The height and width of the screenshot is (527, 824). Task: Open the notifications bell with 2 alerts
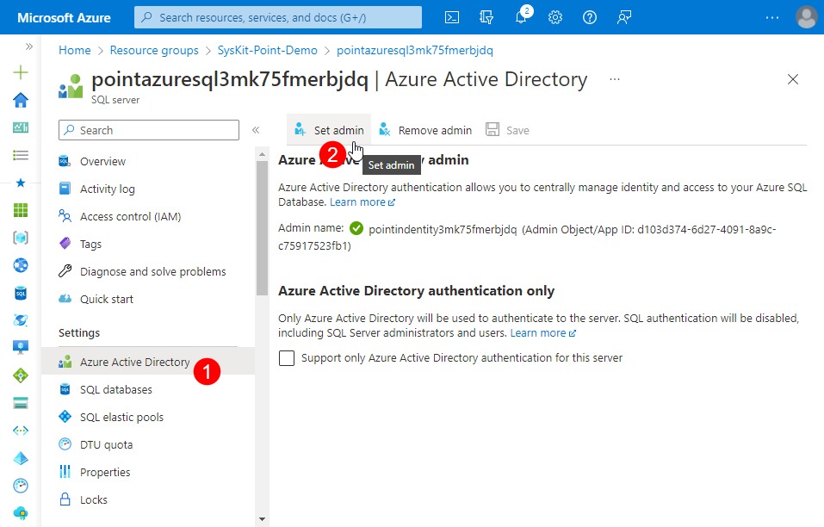click(521, 16)
